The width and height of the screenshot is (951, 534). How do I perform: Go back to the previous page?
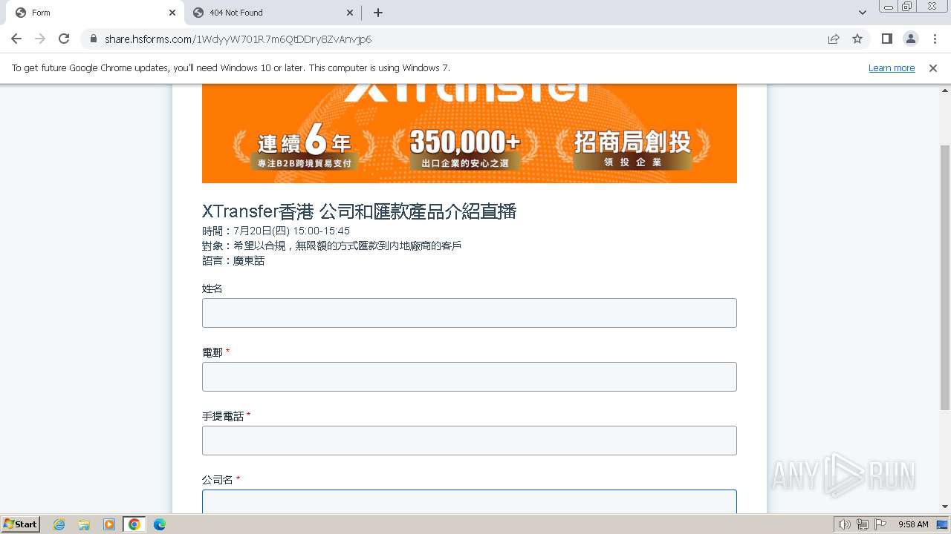coord(16,39)
